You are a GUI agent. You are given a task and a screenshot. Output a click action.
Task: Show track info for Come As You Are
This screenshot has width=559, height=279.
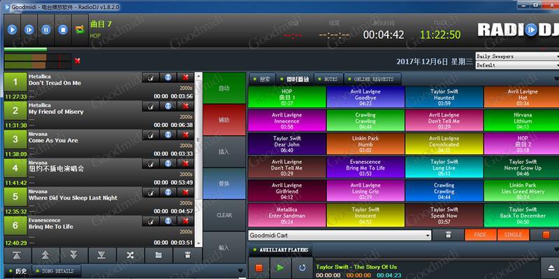tap(168, 135)
